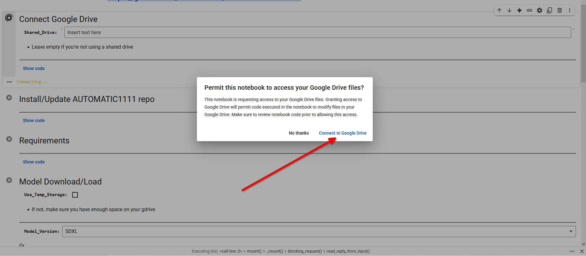586x256 pixels.
Task: Open the AI sparkle tool in cell toolbar
Action: [x=519, y=10]
